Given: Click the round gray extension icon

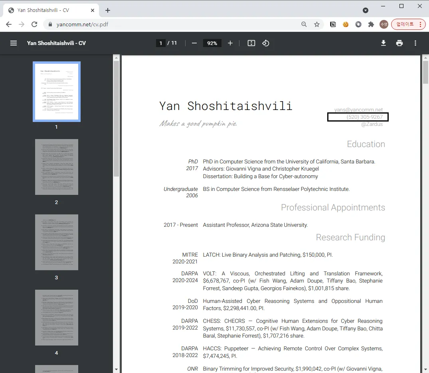Looking at the screenshot, I should pyautogui.click(x=358, y=24).
